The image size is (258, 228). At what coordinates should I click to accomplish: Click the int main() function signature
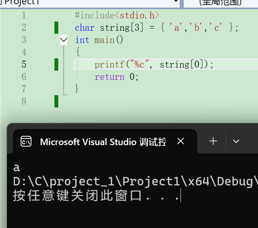coord(99,40)
